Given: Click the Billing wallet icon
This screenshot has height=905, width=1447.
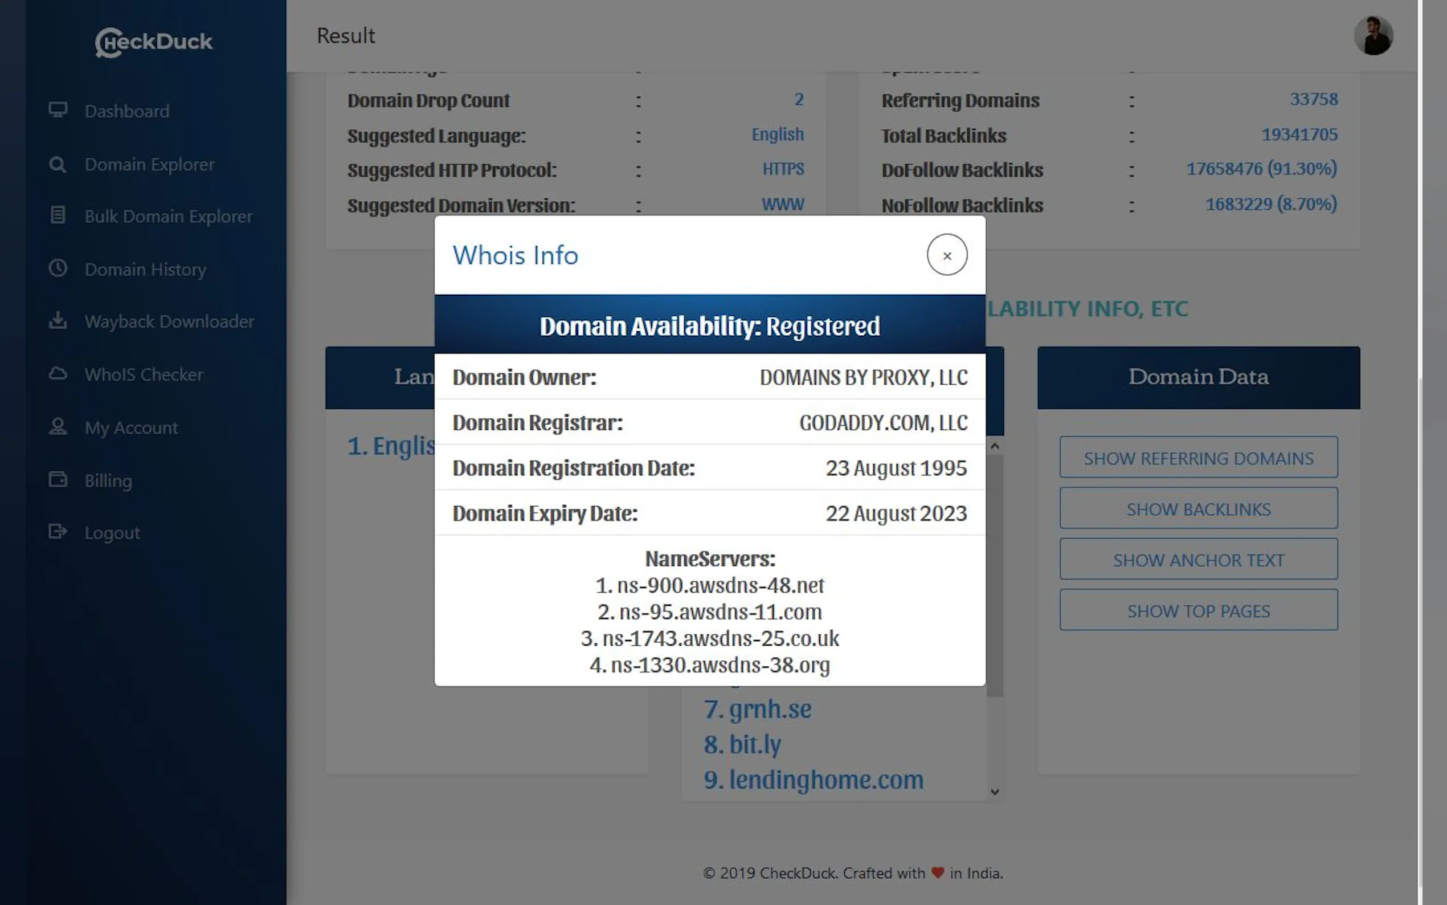Looking at the screenshot, I should [58, 479].
